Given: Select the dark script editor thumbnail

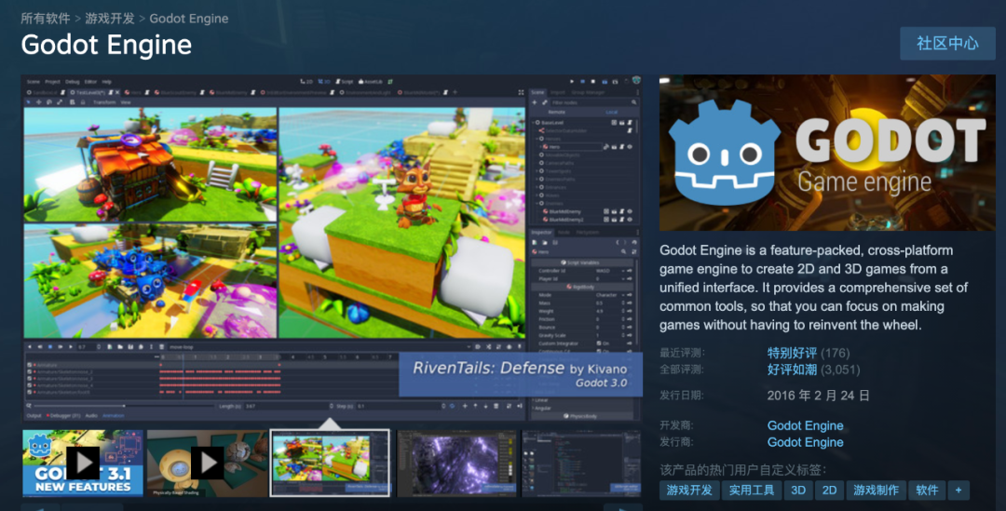Looking at the screenshot, I should click(x=581, y=463).
